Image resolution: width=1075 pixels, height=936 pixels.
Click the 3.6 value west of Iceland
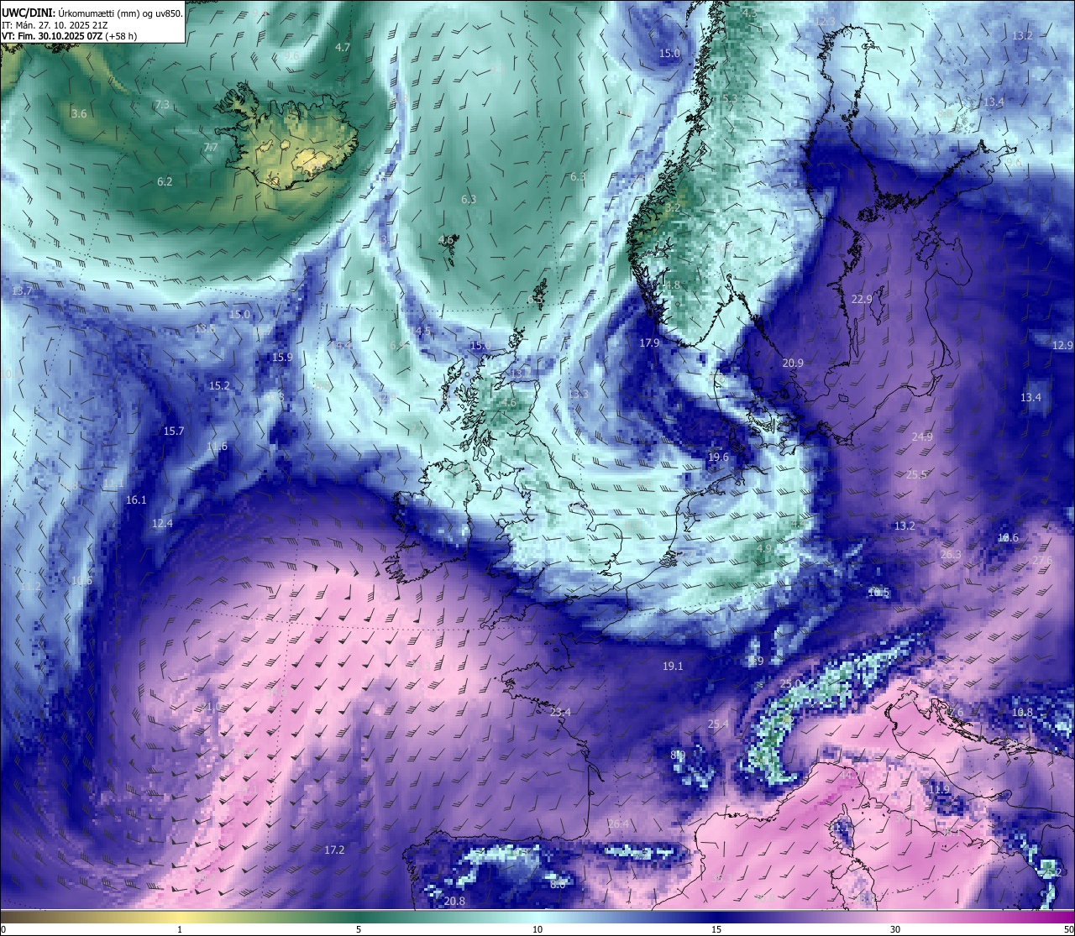(79, 113)
